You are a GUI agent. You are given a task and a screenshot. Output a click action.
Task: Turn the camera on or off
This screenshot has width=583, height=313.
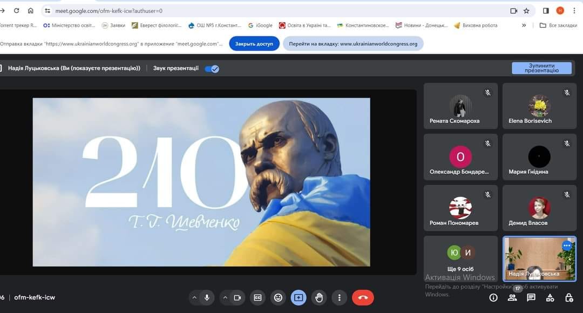pyautogui.click(x=237, y=297)
